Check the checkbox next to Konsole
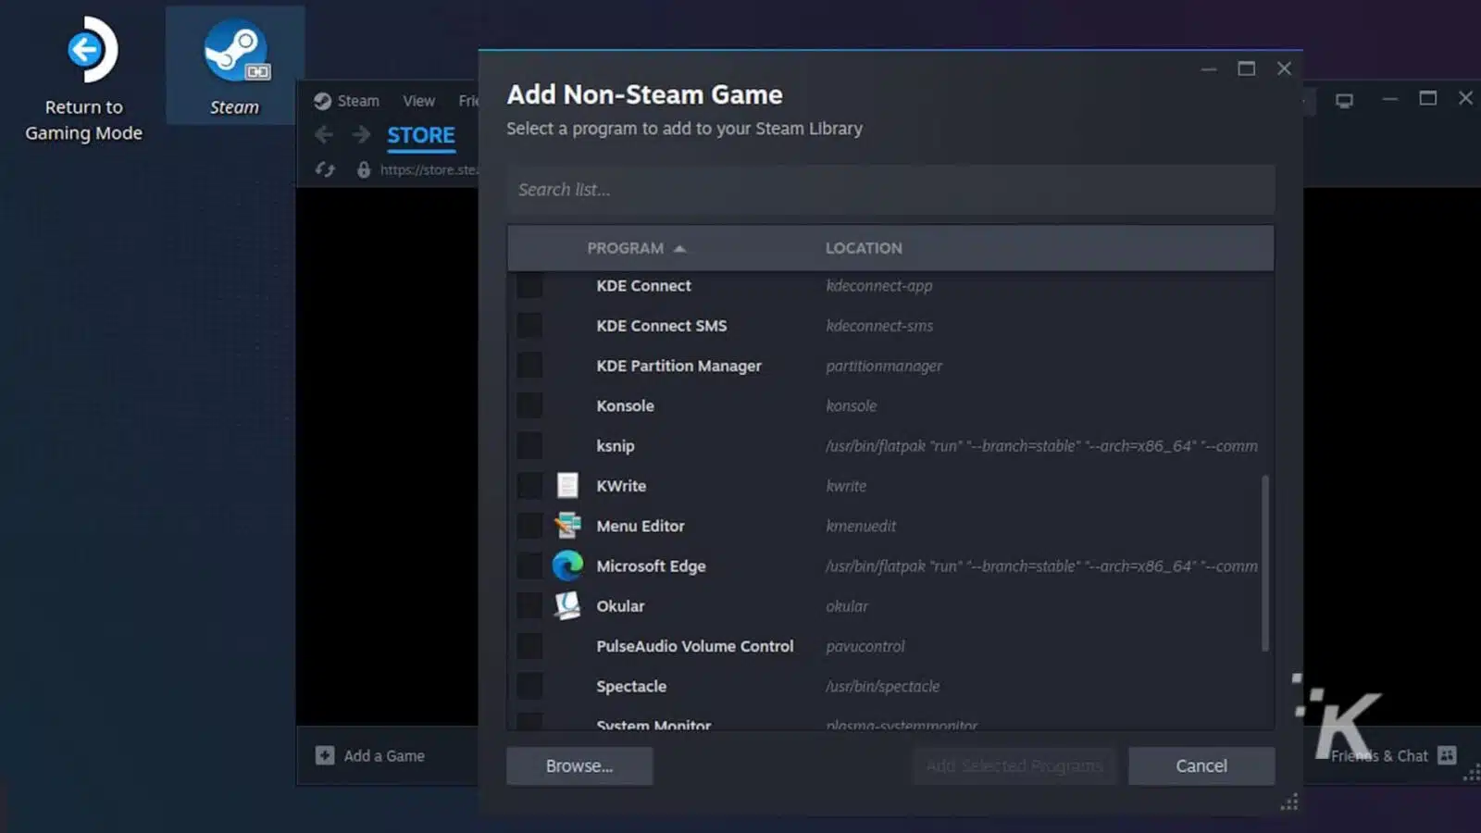 (530, 405)
